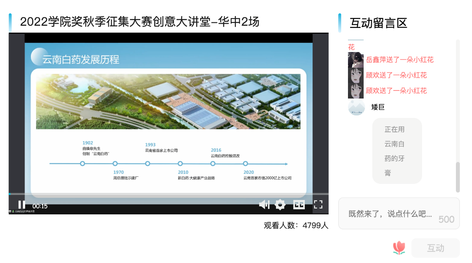Image resolution: width=472 pixels, height=263 pixels.
Task: Focus the comment input box
Action: click(399, 214)
